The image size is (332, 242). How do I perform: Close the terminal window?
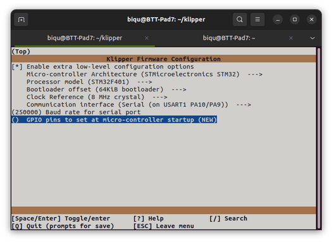[312, 20]
